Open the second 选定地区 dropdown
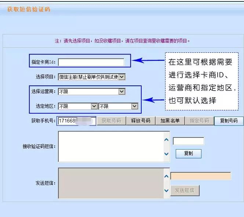This screenshot has height=217, width=244. [x=118, y=106]
